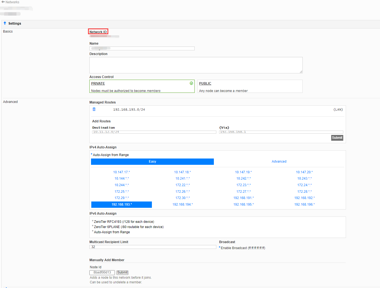Submit the manually added node ID
Screen dimensions: 380x288
point(122,272)
